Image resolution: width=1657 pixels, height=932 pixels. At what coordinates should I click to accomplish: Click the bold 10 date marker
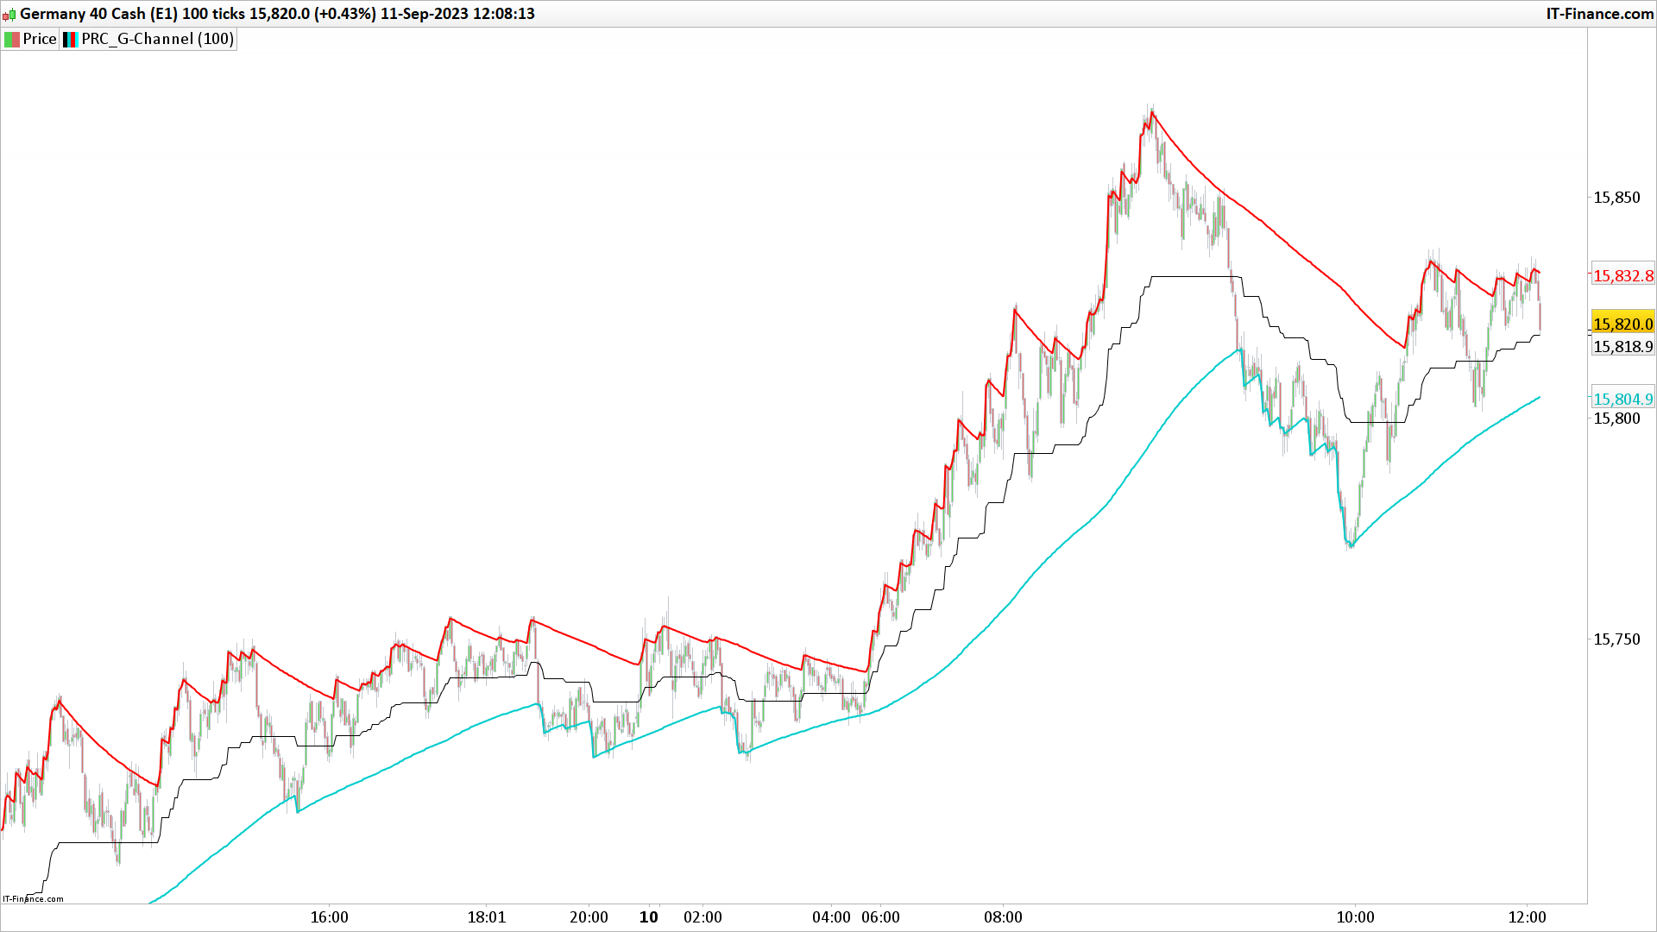[x=649, y=917]
